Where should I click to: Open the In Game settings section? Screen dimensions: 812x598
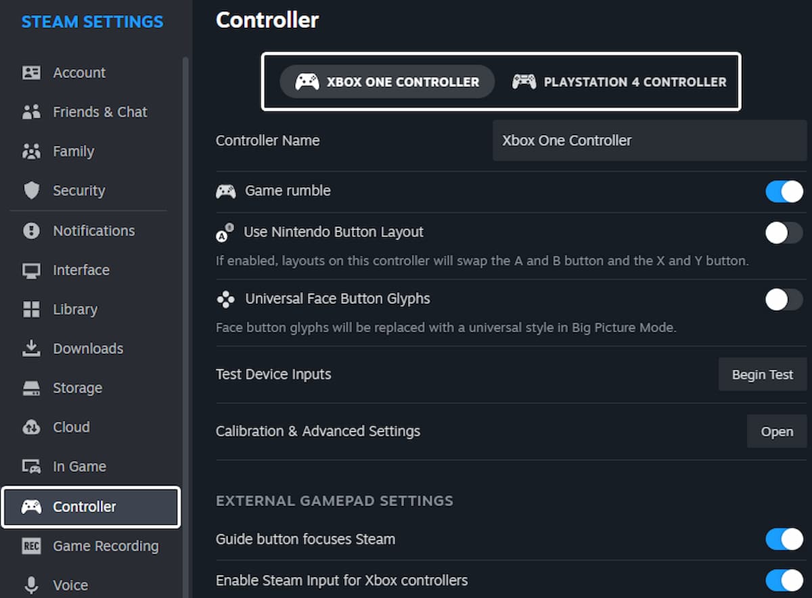31,466
